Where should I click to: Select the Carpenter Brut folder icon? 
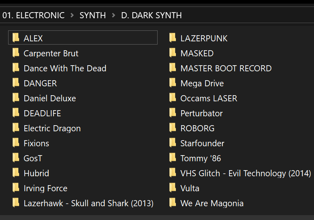tap(15, 53)
